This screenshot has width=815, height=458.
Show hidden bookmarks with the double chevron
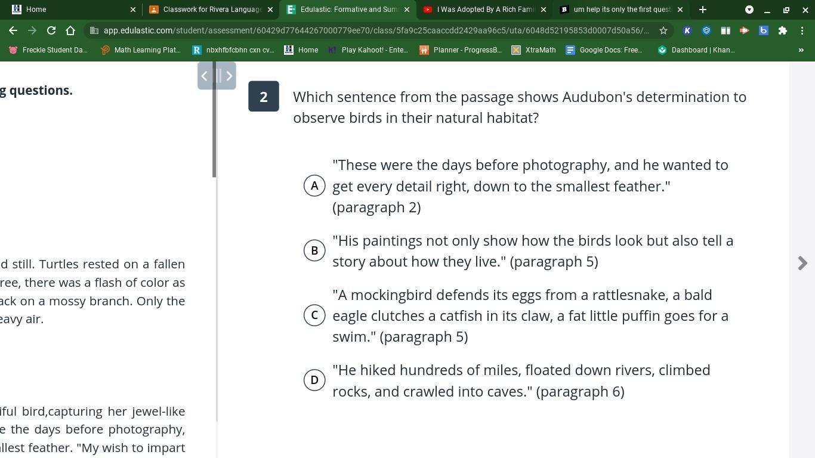(x=801, y=50)
